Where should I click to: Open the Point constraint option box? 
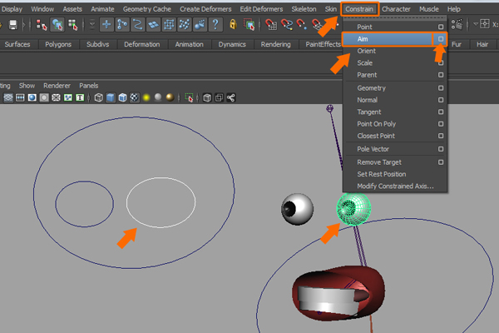coord(441,27)
